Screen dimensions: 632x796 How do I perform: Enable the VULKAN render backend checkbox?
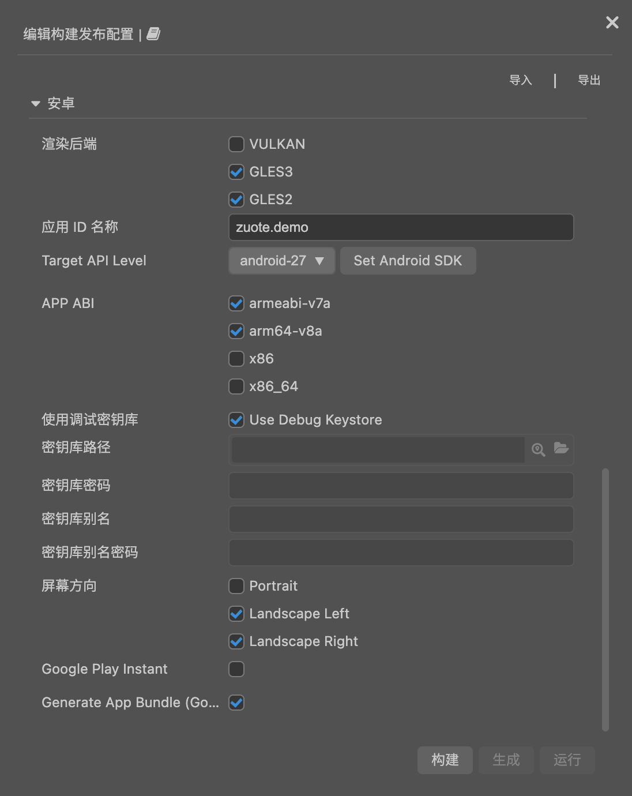click(x=236, y=144)
